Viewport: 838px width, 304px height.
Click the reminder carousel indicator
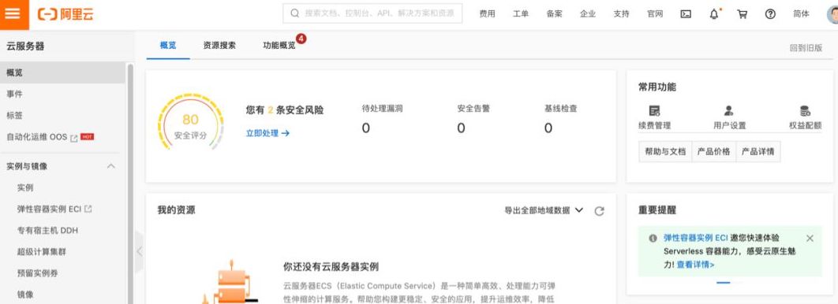coord(723,282)
